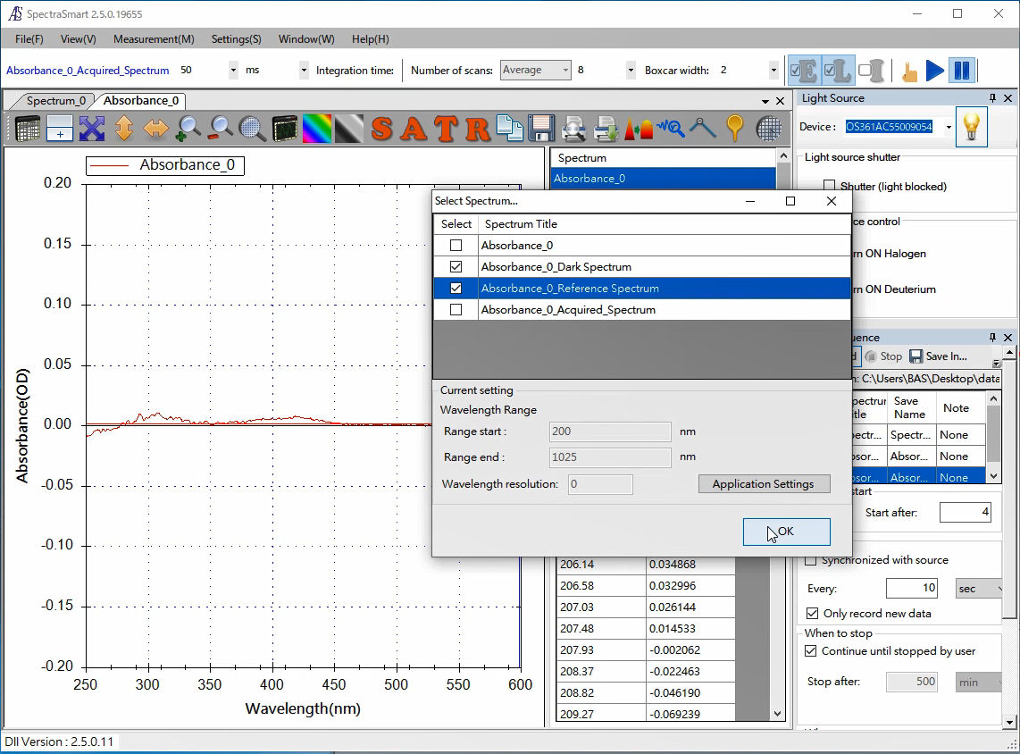Open the ms time unit dropdown
The width and height of the screenshot is (1020, 754).
pos(304,71)
